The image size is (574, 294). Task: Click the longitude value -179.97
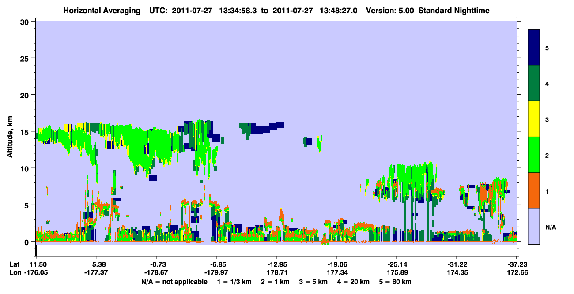pyautogui.click(x=216, y=273)
